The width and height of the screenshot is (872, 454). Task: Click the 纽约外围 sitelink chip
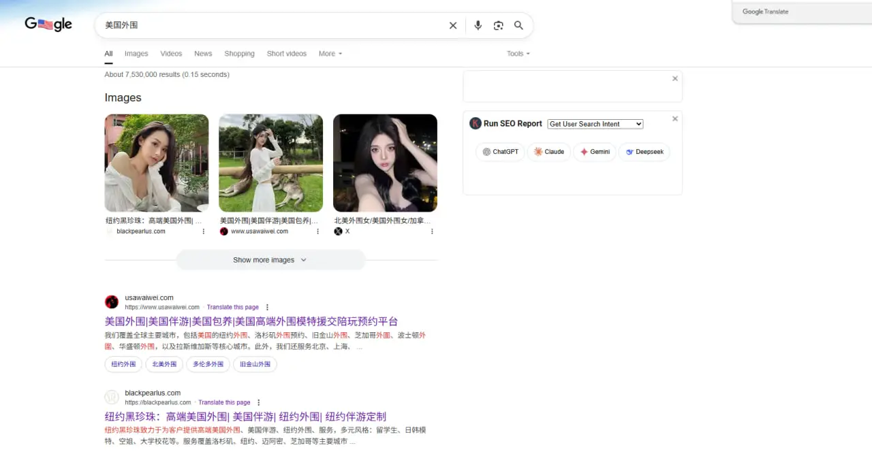coord(123,364)
